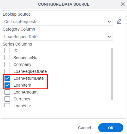Expand the Category Column dropdown arrow
Viewport: 127px width, 134px height.
click(x=109, y=37)
